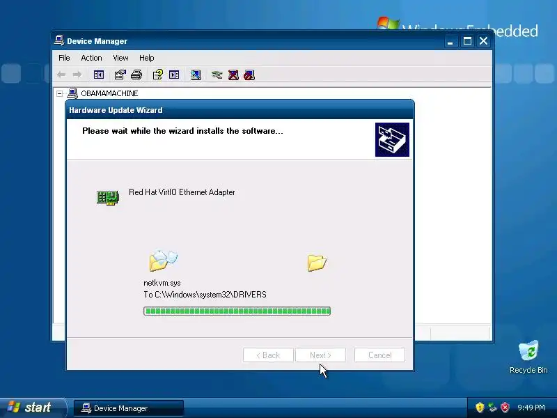Click the Next button in wizard
This screenshot has width=557, height=418.
click(x=320, y=355)
